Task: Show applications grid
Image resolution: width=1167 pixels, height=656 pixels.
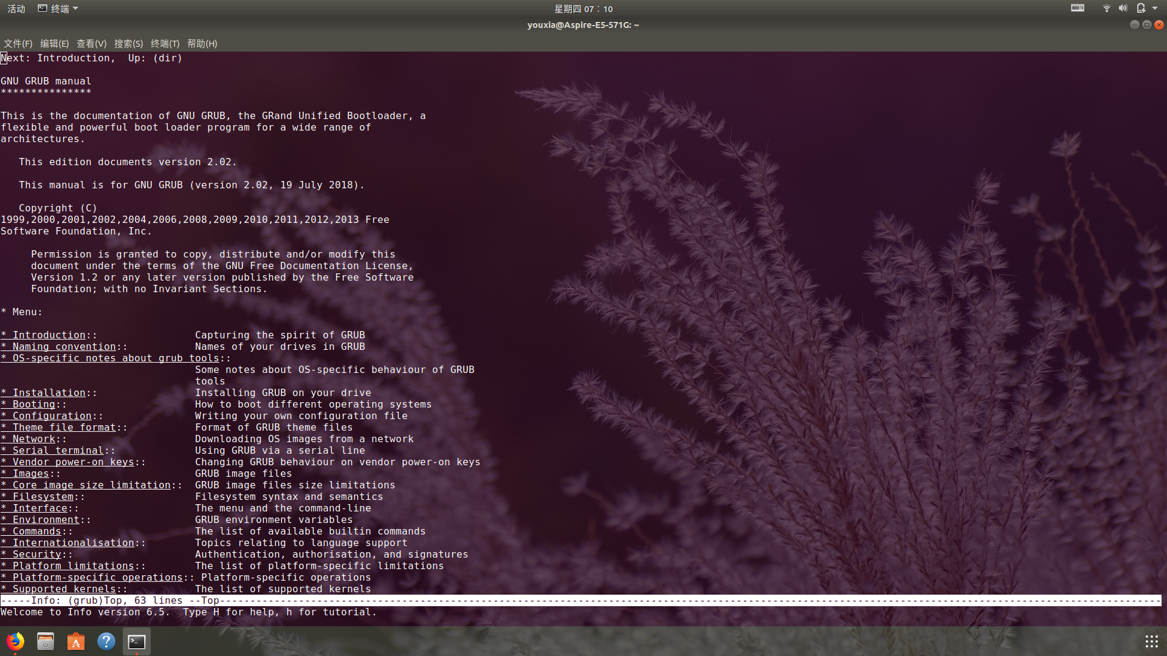Action: [1151, 641]
